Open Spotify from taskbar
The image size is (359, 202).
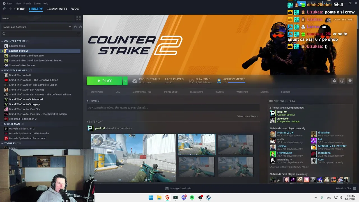192,198
